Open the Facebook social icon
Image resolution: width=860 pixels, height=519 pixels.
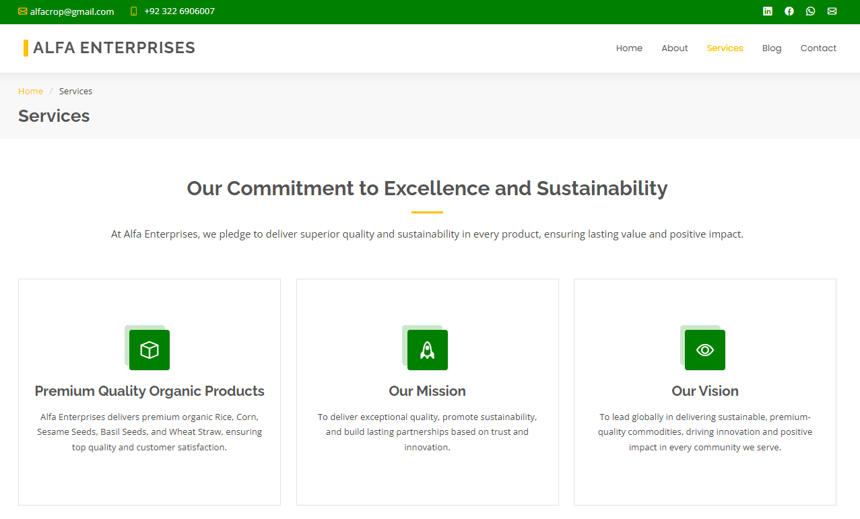click(789, 11)
